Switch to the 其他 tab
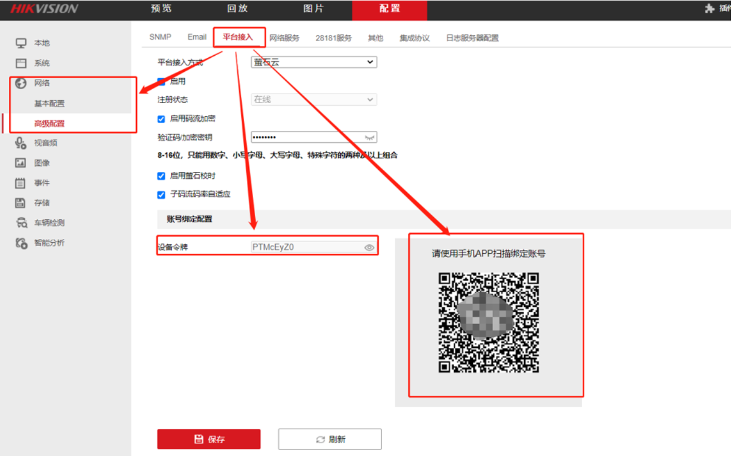The width and height of the screenshot is (732, 456). [x=375, y=38]
